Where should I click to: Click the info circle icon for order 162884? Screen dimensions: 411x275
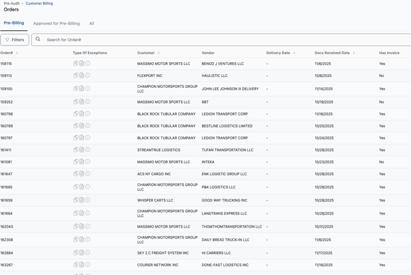tap(87, 253)
